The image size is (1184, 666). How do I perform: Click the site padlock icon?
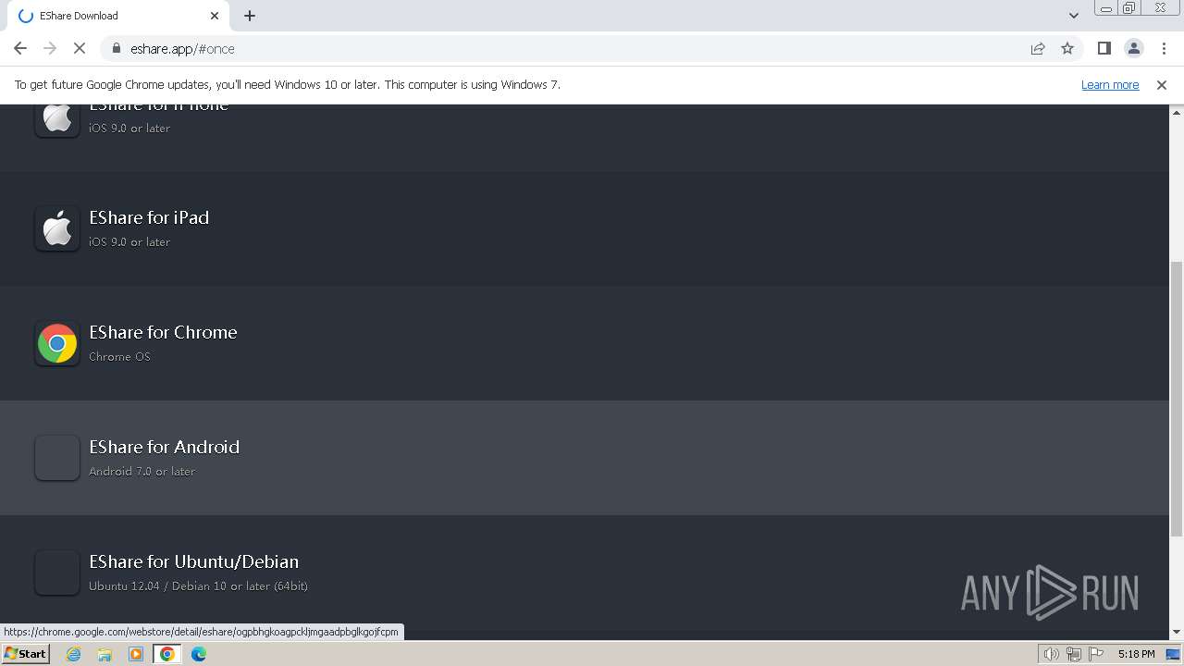click(x=116, y=48)
